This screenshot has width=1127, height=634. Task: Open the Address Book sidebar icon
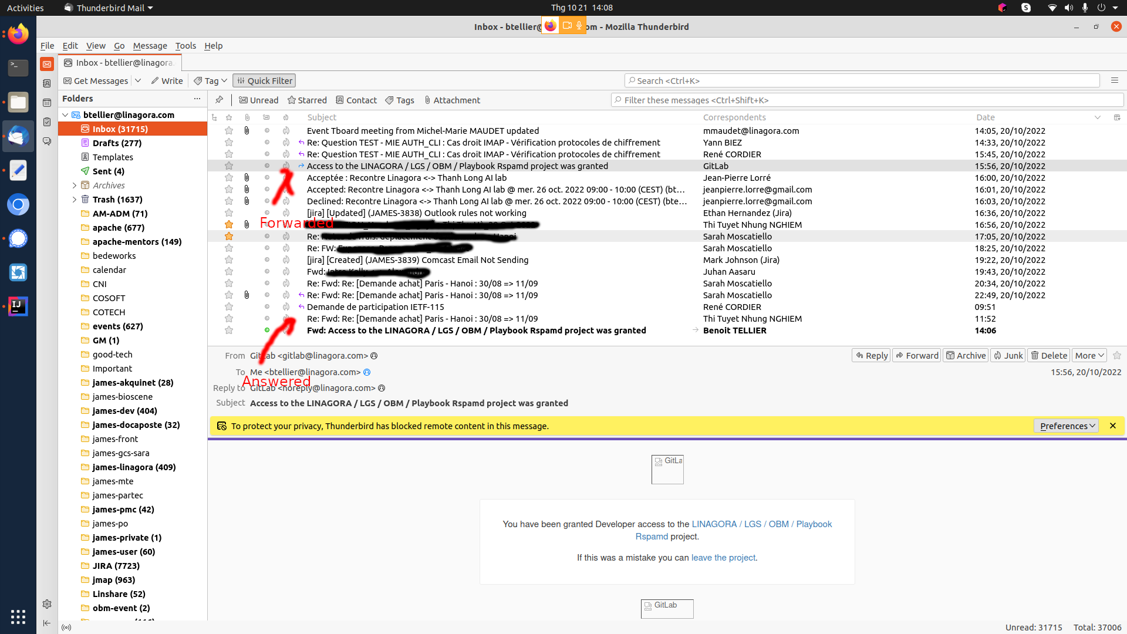(47, 83)
